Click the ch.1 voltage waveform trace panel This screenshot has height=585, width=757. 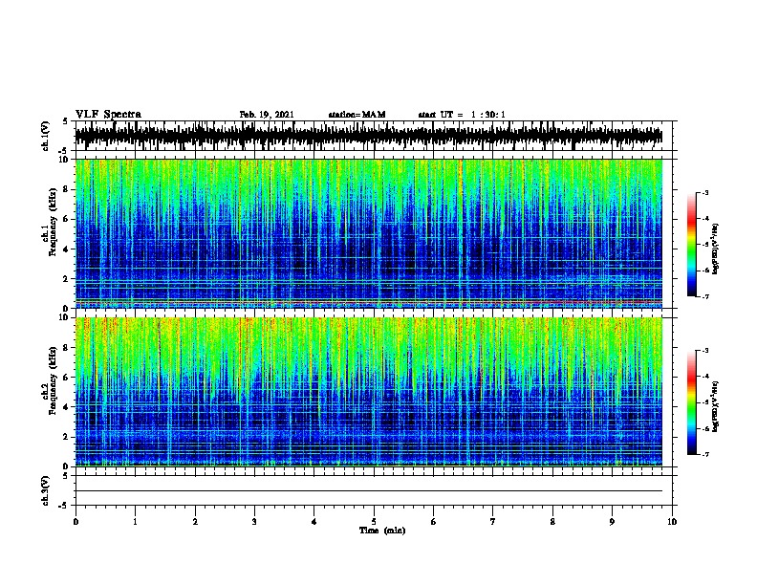click(374, 136)
